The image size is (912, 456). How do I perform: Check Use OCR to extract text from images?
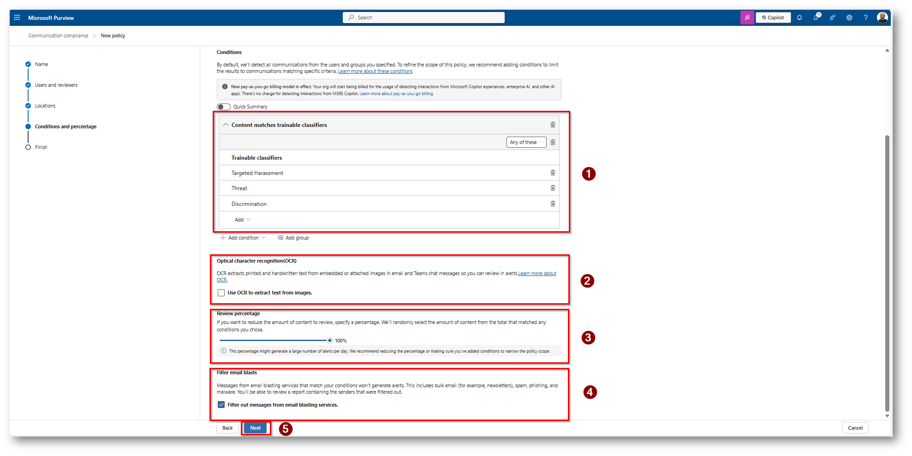[x=221, y=293]
